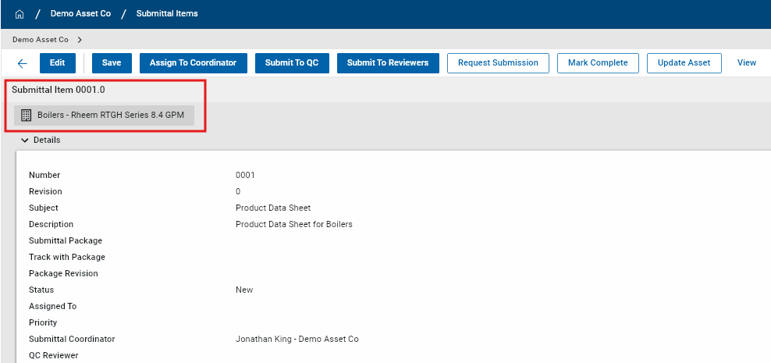This screenshot has height=363, width=771.
Task: Click Jonathan King coordinator value
Action: pos(297,339)
